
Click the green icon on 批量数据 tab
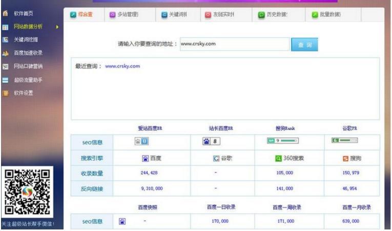315,15
